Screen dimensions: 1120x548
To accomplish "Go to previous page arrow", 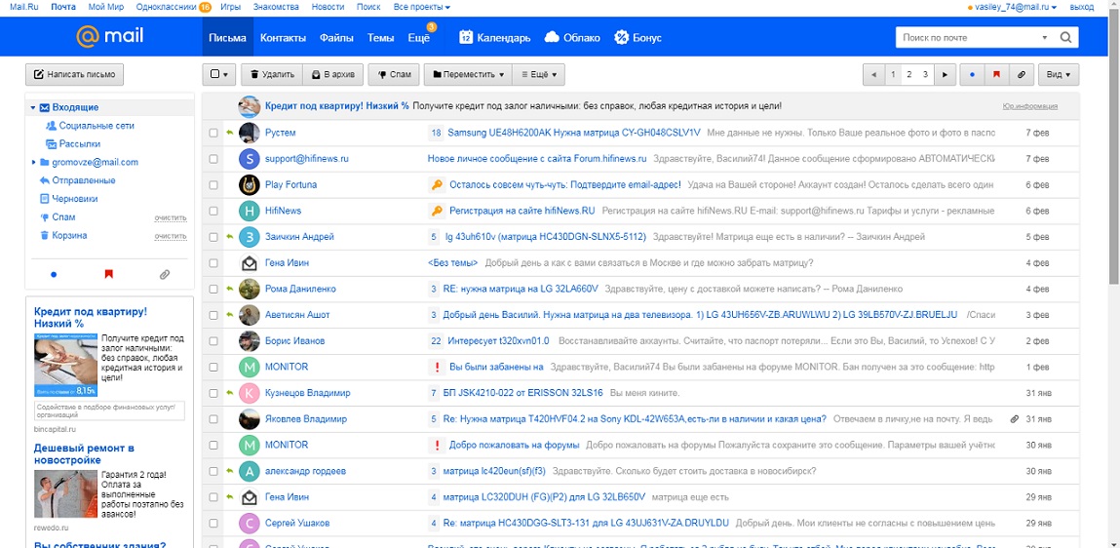I will 874,74.
